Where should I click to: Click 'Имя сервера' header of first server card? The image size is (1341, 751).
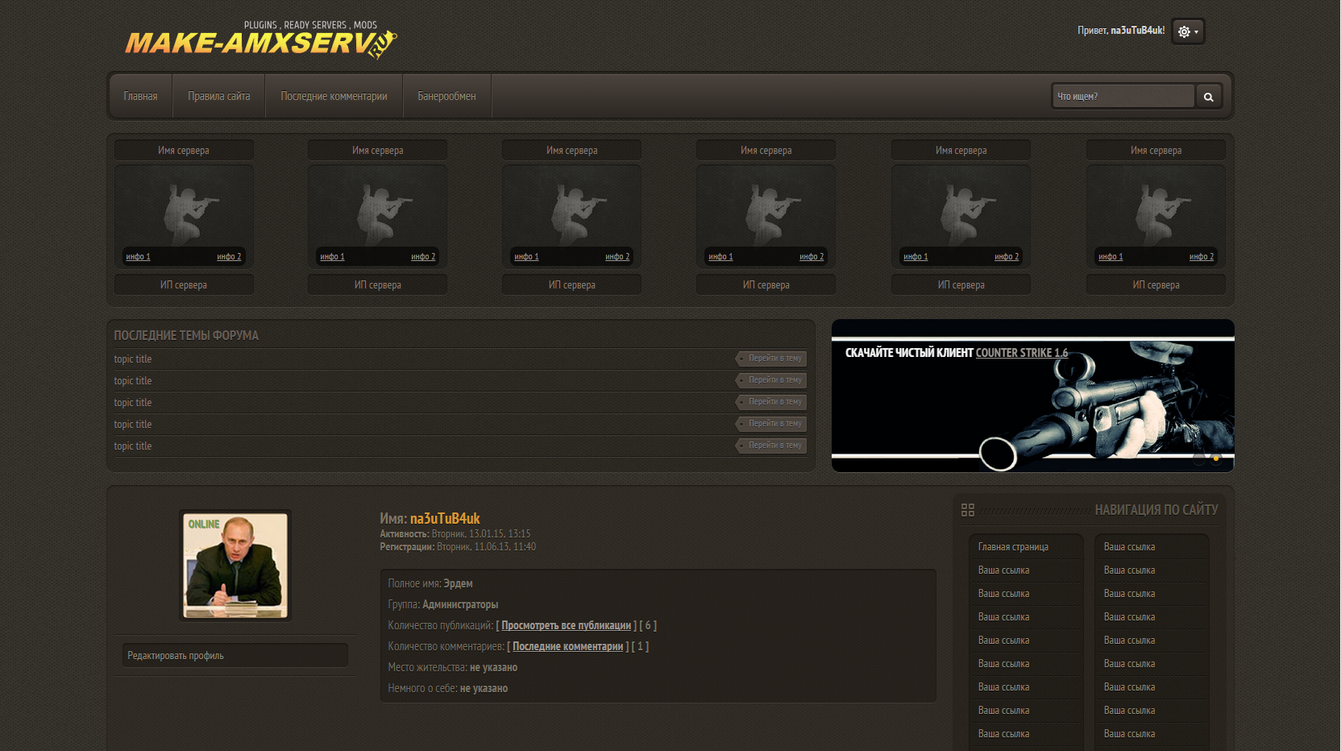point(184,151)
